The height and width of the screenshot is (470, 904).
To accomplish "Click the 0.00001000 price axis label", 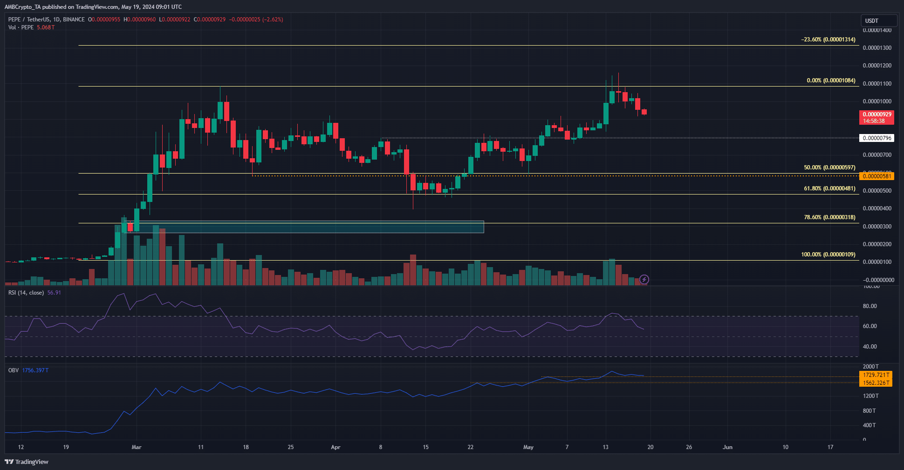I will (877, 101).
